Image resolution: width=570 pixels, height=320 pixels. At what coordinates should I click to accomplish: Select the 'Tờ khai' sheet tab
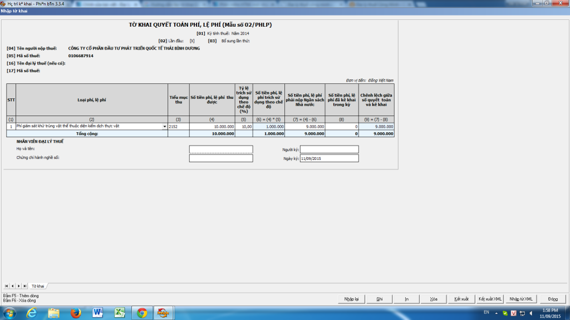click(x=37, y=286)
